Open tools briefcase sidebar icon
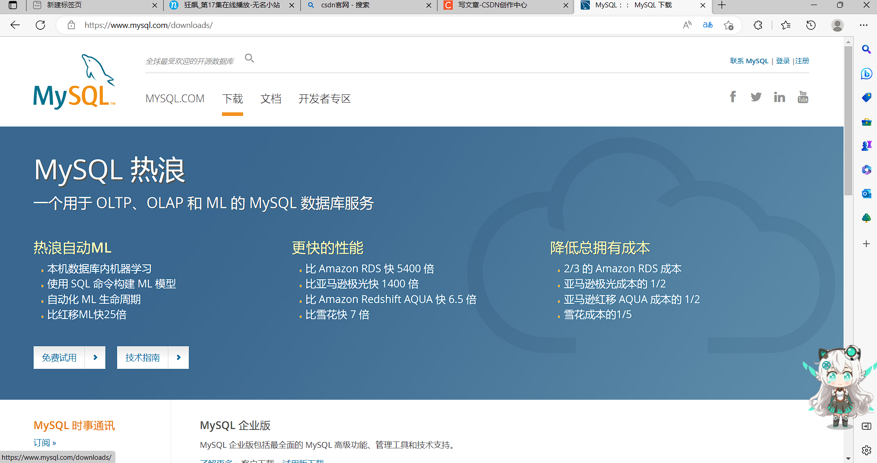877x463 pixels. point(866,122)
